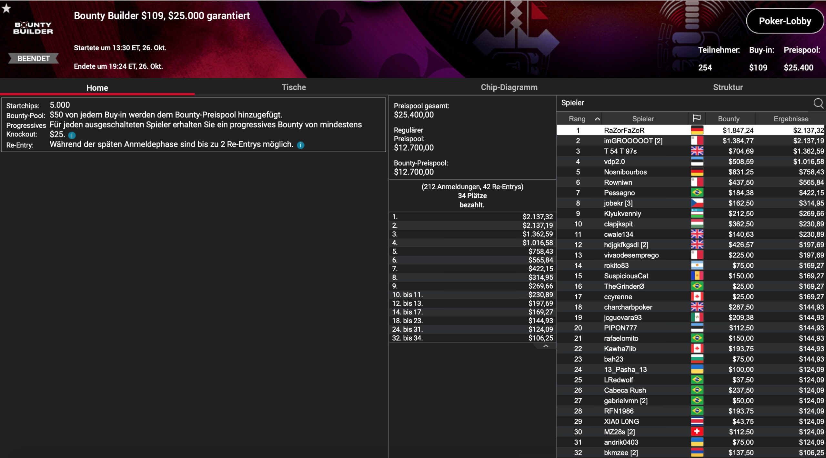This screenshot has height=458, width=826.
Task: Click German flag next to RaZorFaZoR
Action: click(697, 130)
